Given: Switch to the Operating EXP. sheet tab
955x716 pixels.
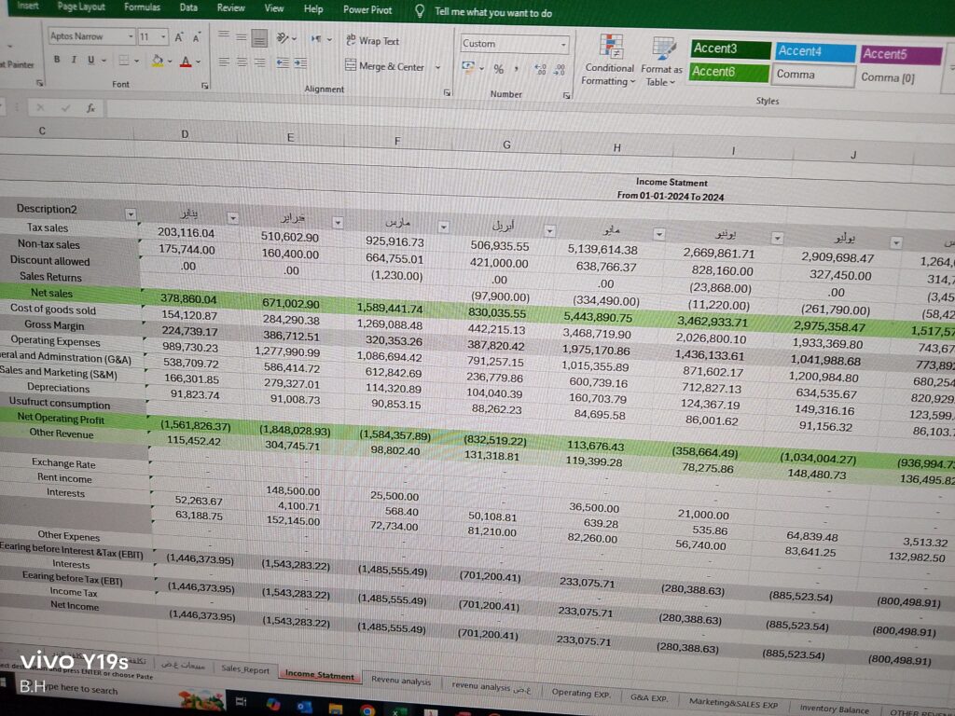Looking at the screenshot, I should pos(580,693).
